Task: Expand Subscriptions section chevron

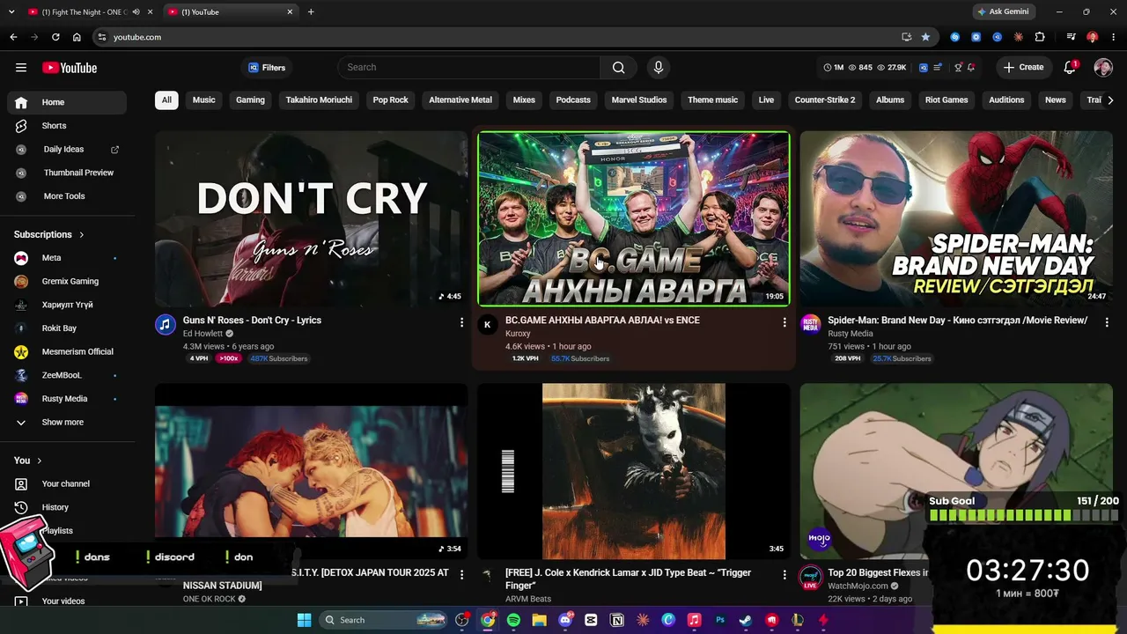Action: pos(82,235)
